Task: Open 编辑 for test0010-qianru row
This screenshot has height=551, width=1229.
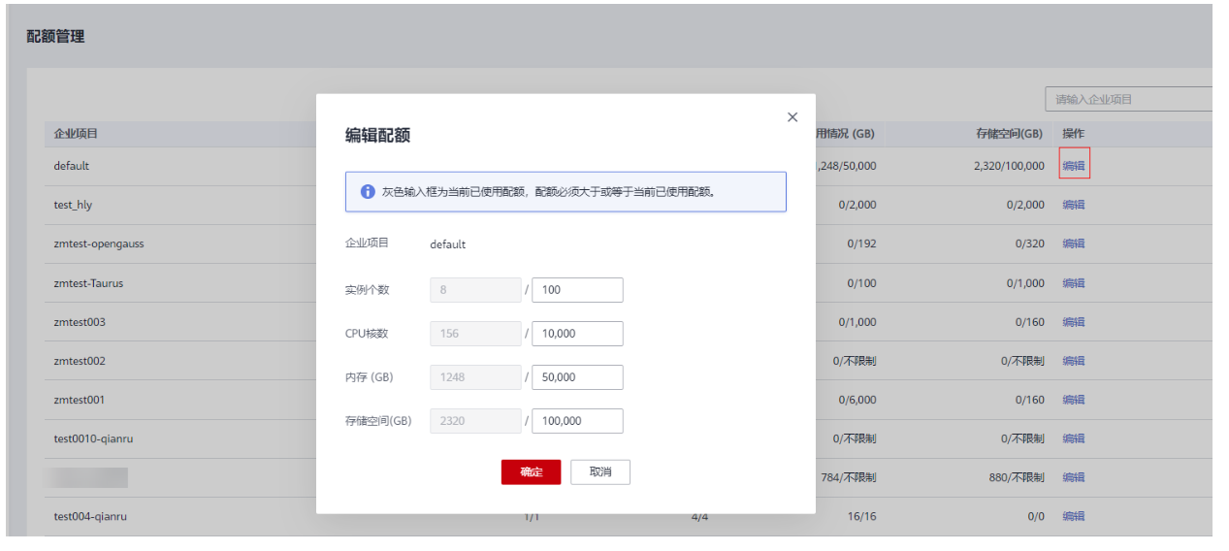Action: [1074, 438]
